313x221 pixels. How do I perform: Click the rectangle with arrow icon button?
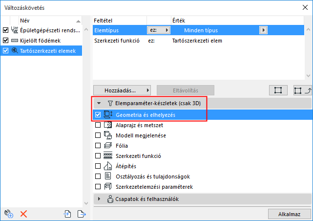299,90
